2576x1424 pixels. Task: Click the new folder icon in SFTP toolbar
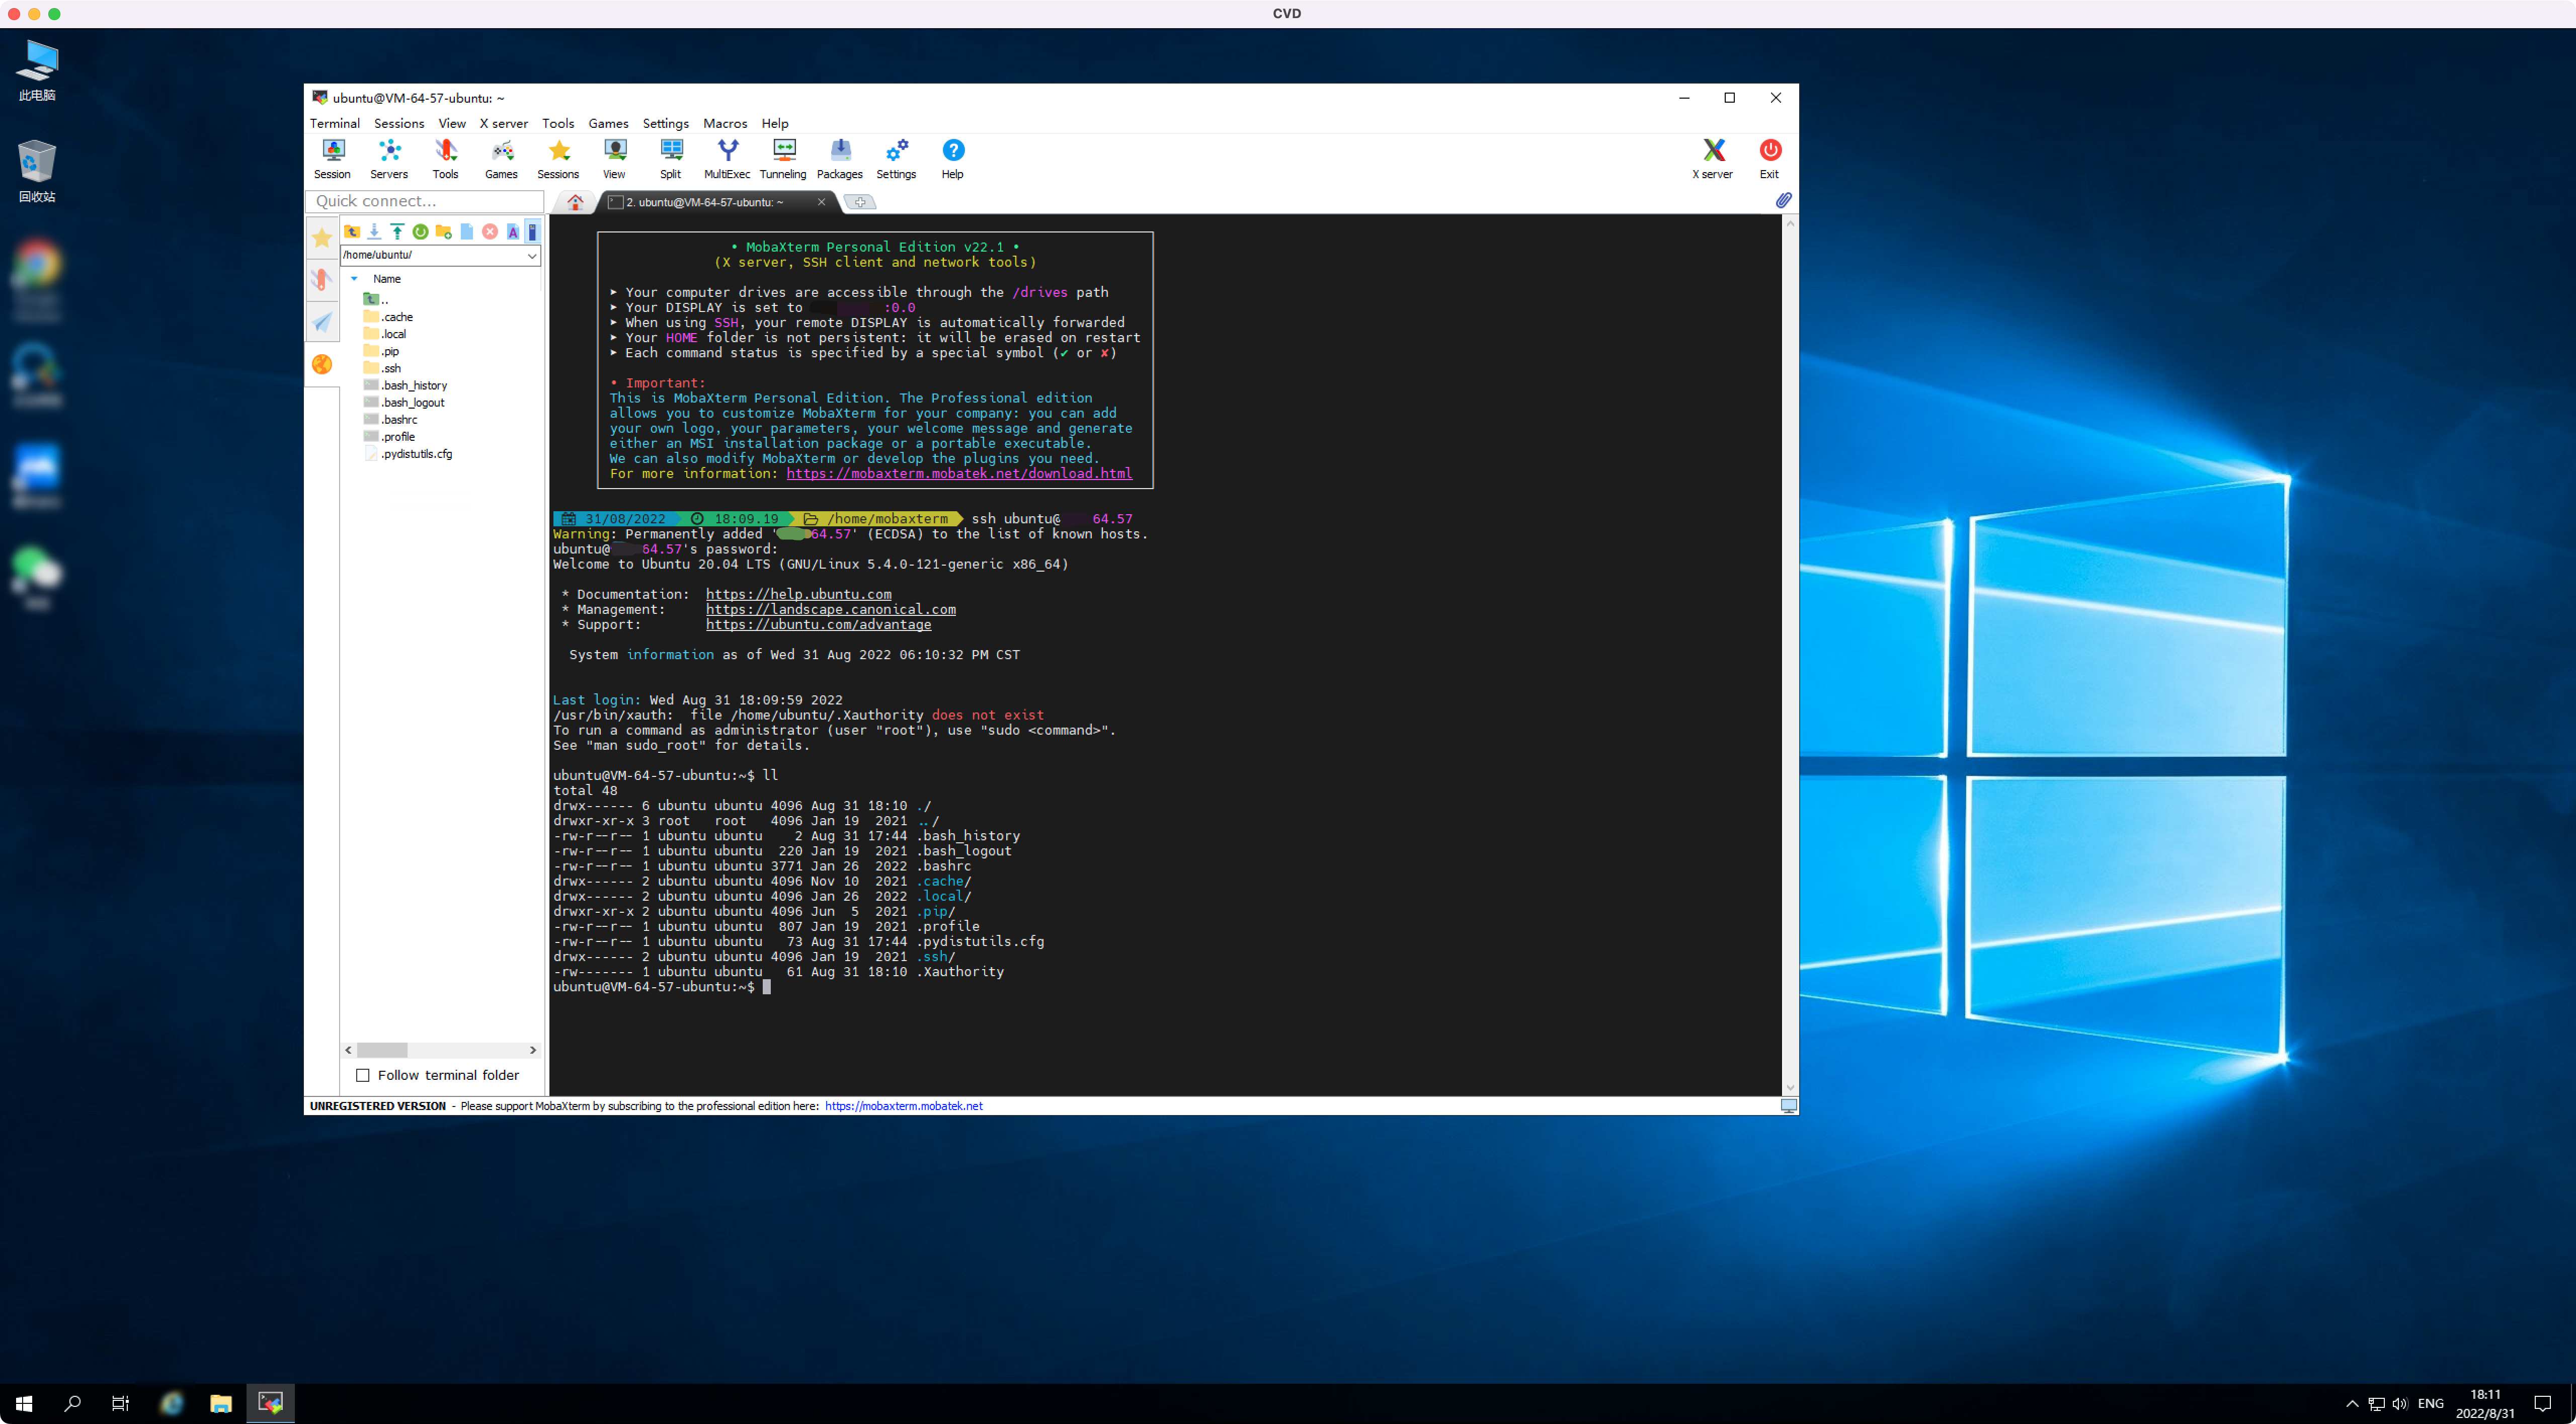(x=443, y=231)
